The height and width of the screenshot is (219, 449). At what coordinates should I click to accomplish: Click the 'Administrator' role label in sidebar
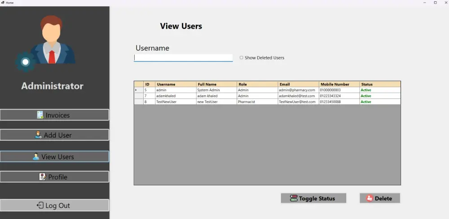pos(53,86)
